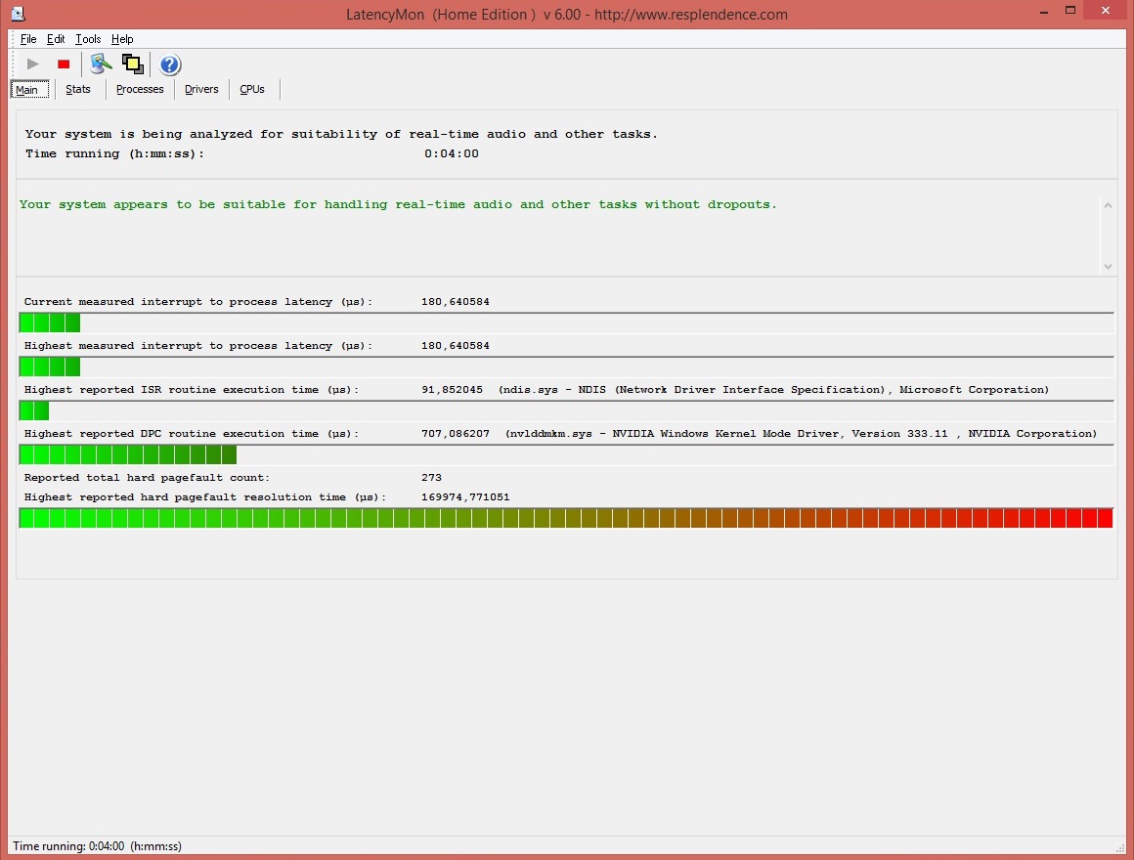Click the 'Reported total hard pagefault count' label
The image size is (1134, 860).
(147, 478)
